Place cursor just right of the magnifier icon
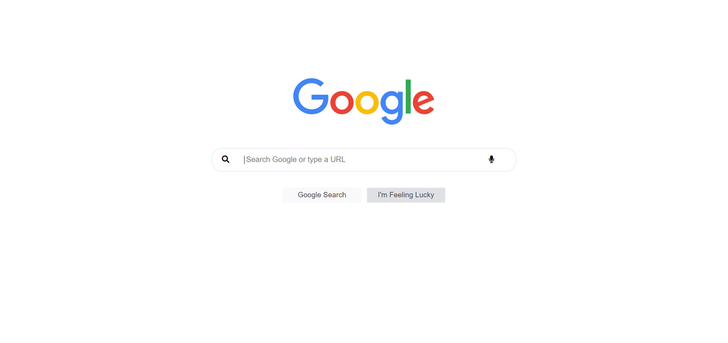The image size is (728, 343). click(237, 159)
